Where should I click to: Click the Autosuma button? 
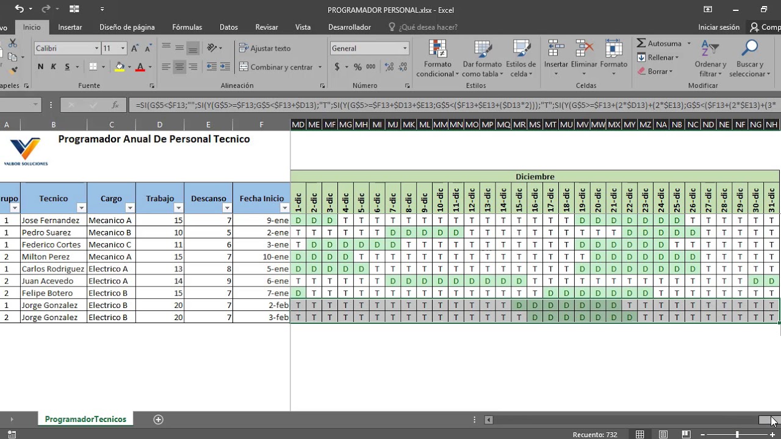pos(660,43)
